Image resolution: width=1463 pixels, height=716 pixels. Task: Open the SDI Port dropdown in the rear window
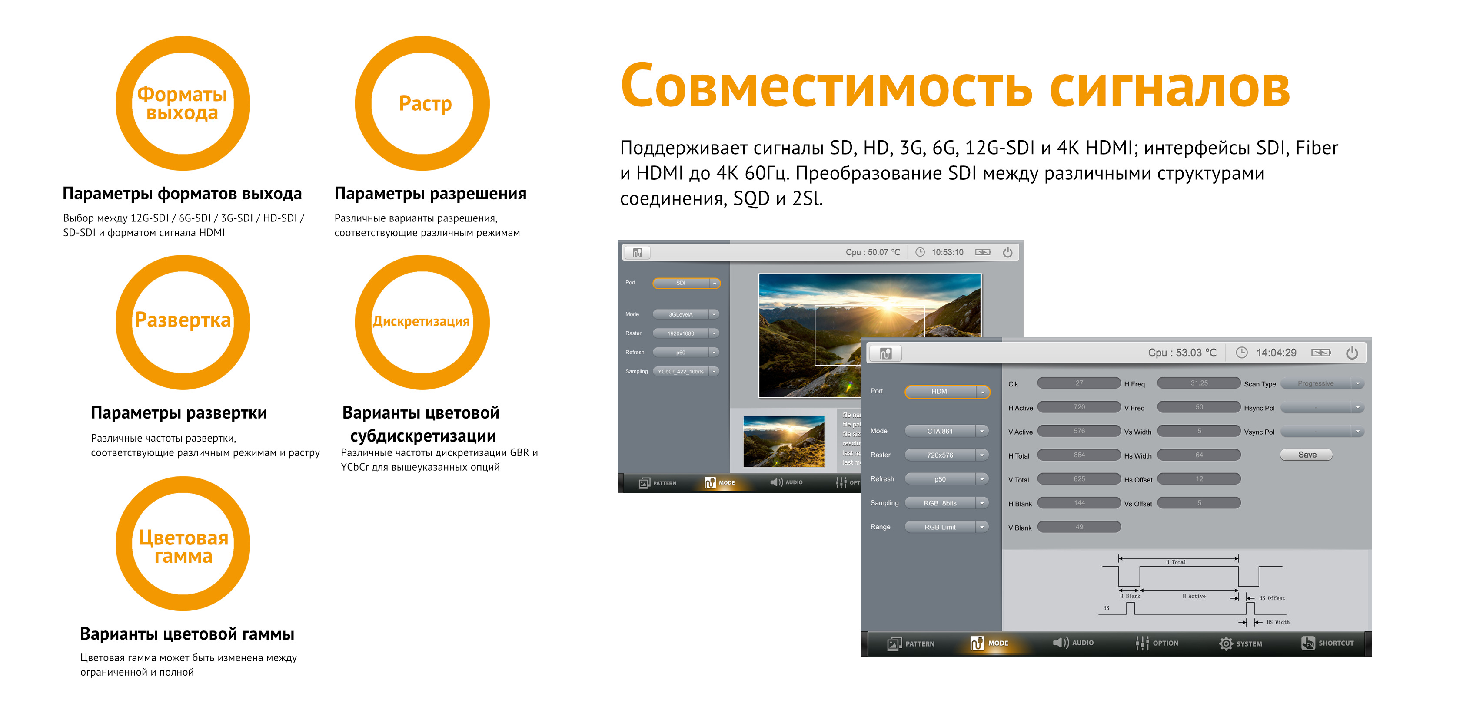point(687,283)
